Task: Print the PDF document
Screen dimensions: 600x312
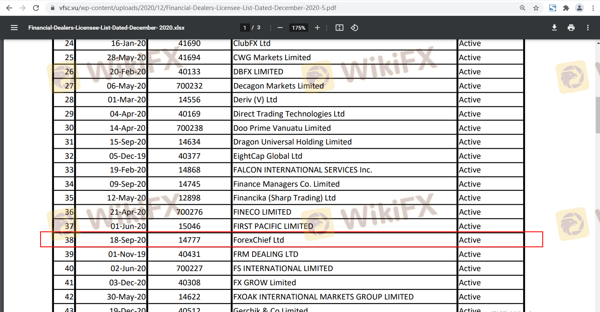Action: 571,28
